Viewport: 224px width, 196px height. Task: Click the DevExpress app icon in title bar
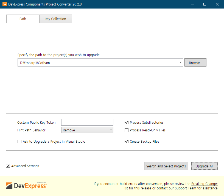(5, 4)
